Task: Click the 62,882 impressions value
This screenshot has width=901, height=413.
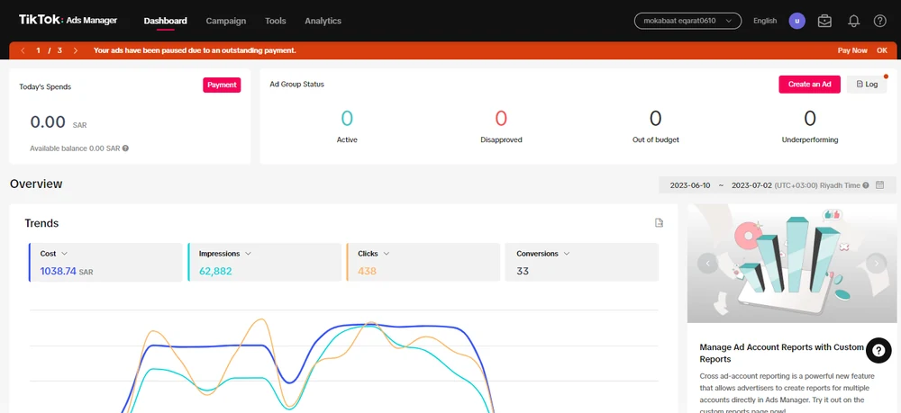Action: coord(215,272)
